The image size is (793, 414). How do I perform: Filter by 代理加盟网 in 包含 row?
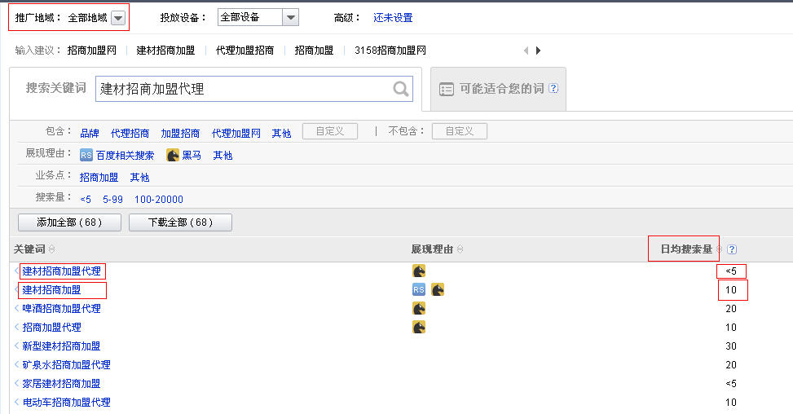click(x=236, y=134)
